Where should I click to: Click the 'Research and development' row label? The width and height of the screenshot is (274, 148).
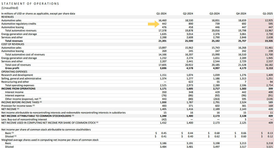pos(17,75)
